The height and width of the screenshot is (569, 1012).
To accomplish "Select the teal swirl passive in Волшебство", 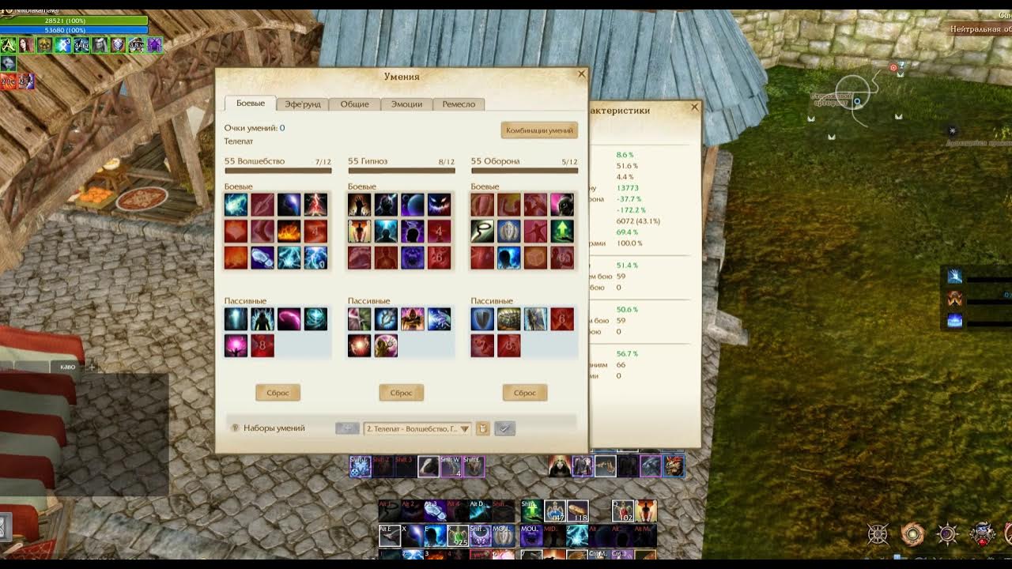I will click(x=315, y=319).
